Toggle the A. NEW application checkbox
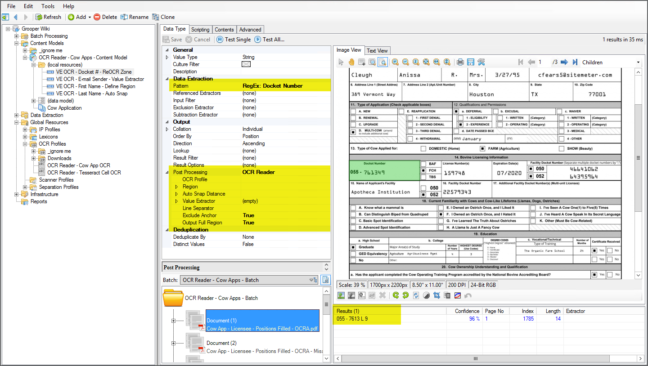The height and width of the screenshot is (366, 648). coord(353,112)
